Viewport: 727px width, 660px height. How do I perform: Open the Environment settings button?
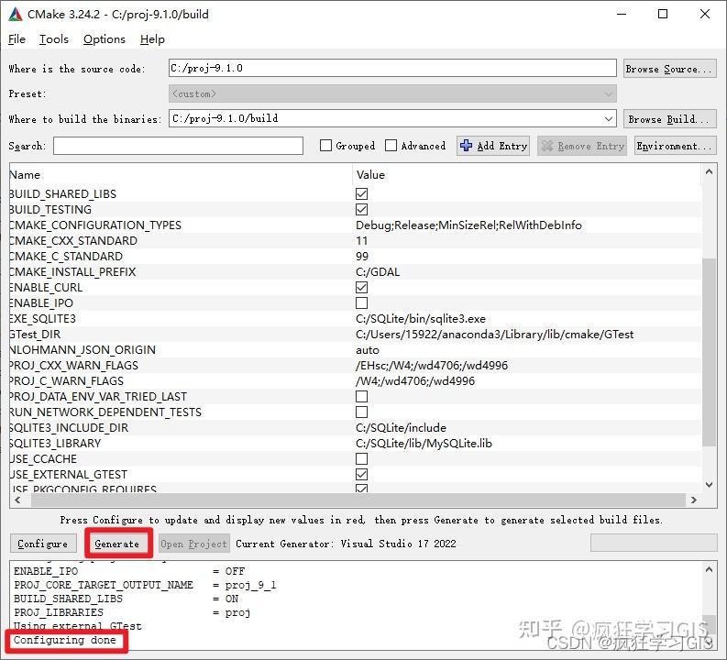[675, 146]
